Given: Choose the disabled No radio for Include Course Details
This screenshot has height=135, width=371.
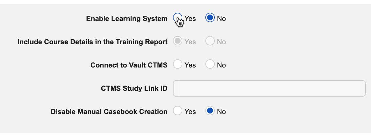Looking at the screenshot, I should coord(210,41).
